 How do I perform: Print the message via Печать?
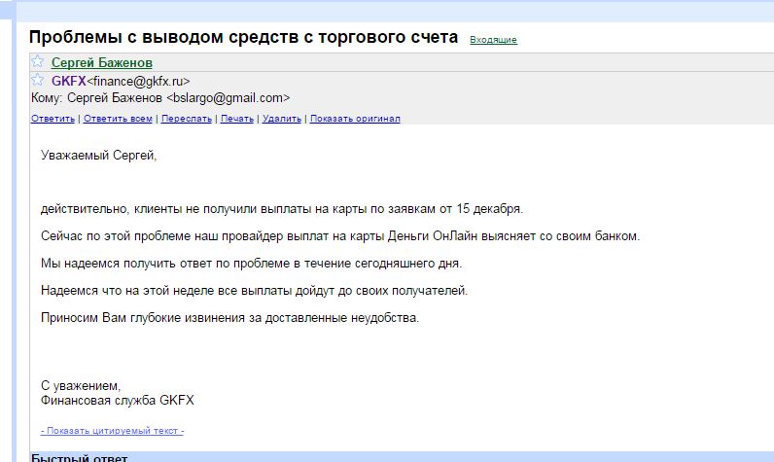(x=237, y=119)
